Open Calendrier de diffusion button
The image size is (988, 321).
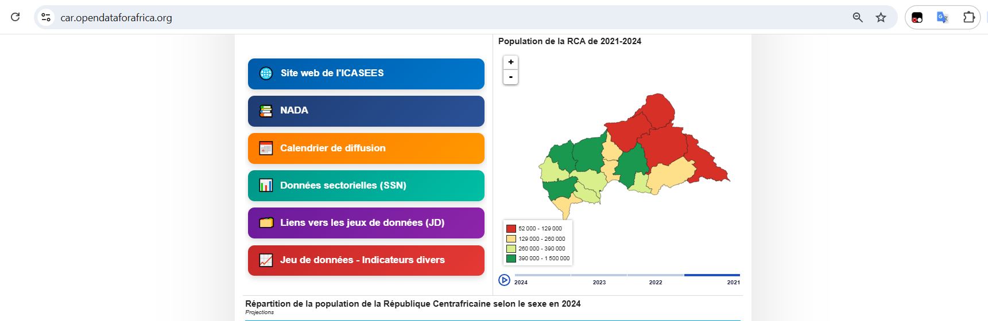(366, 148)
